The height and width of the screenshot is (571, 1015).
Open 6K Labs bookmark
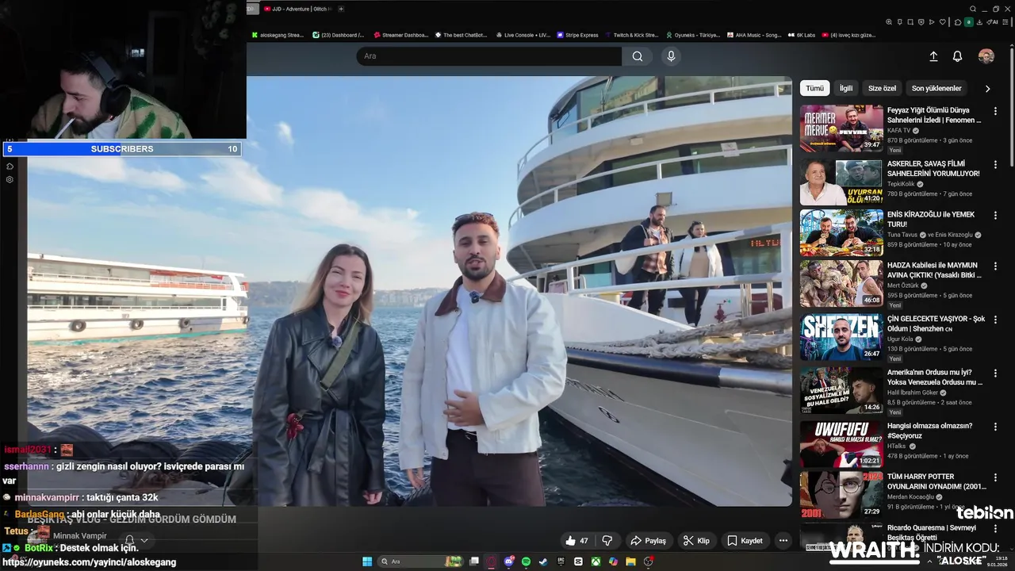pos(802,35)
